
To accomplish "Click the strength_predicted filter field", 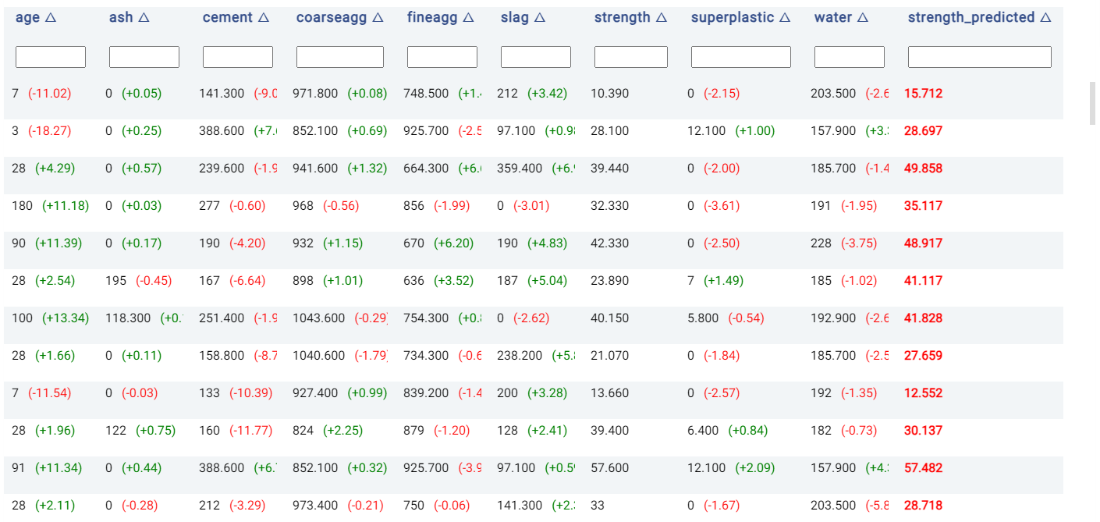I will coord(980,57).
